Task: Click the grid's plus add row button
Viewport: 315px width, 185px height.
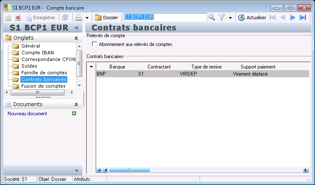Action: pyautogui.click(x=99, y=170)
